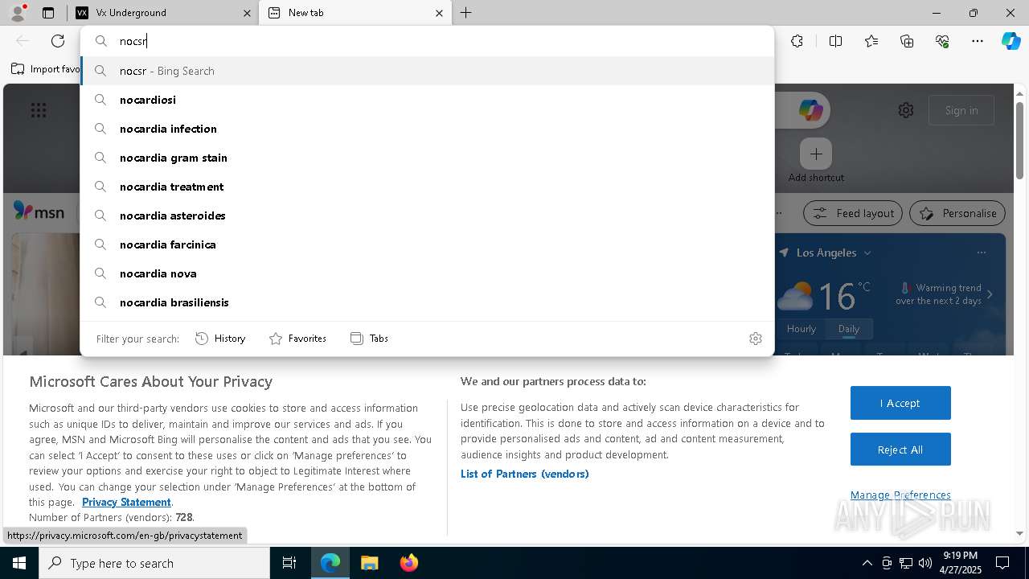Click Reject All cookies button
Viewport: 1029px width, 579px height.
pyautogui.click(x=900, y=450)
